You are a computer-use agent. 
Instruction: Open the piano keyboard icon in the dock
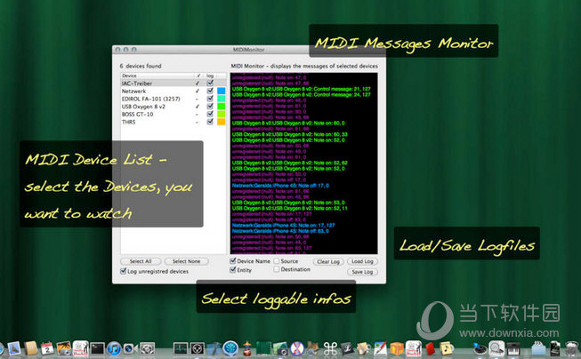coord(513,349)
